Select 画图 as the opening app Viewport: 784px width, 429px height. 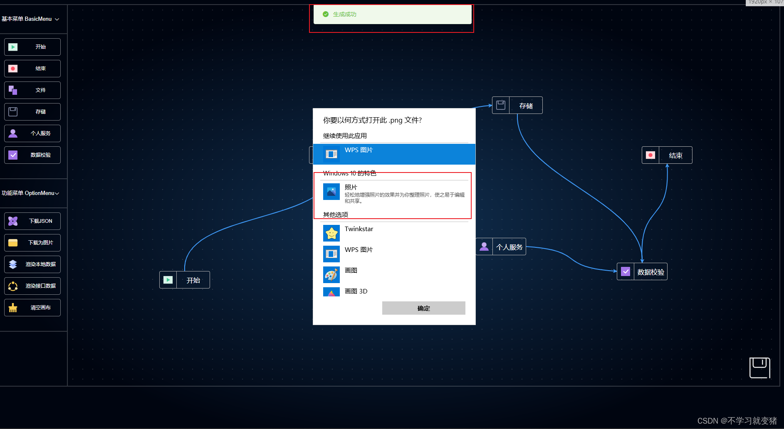pos(394,275)
